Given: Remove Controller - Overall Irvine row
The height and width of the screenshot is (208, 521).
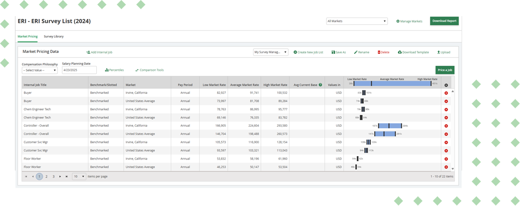Looking at the screenshot, I should [446, 126].
